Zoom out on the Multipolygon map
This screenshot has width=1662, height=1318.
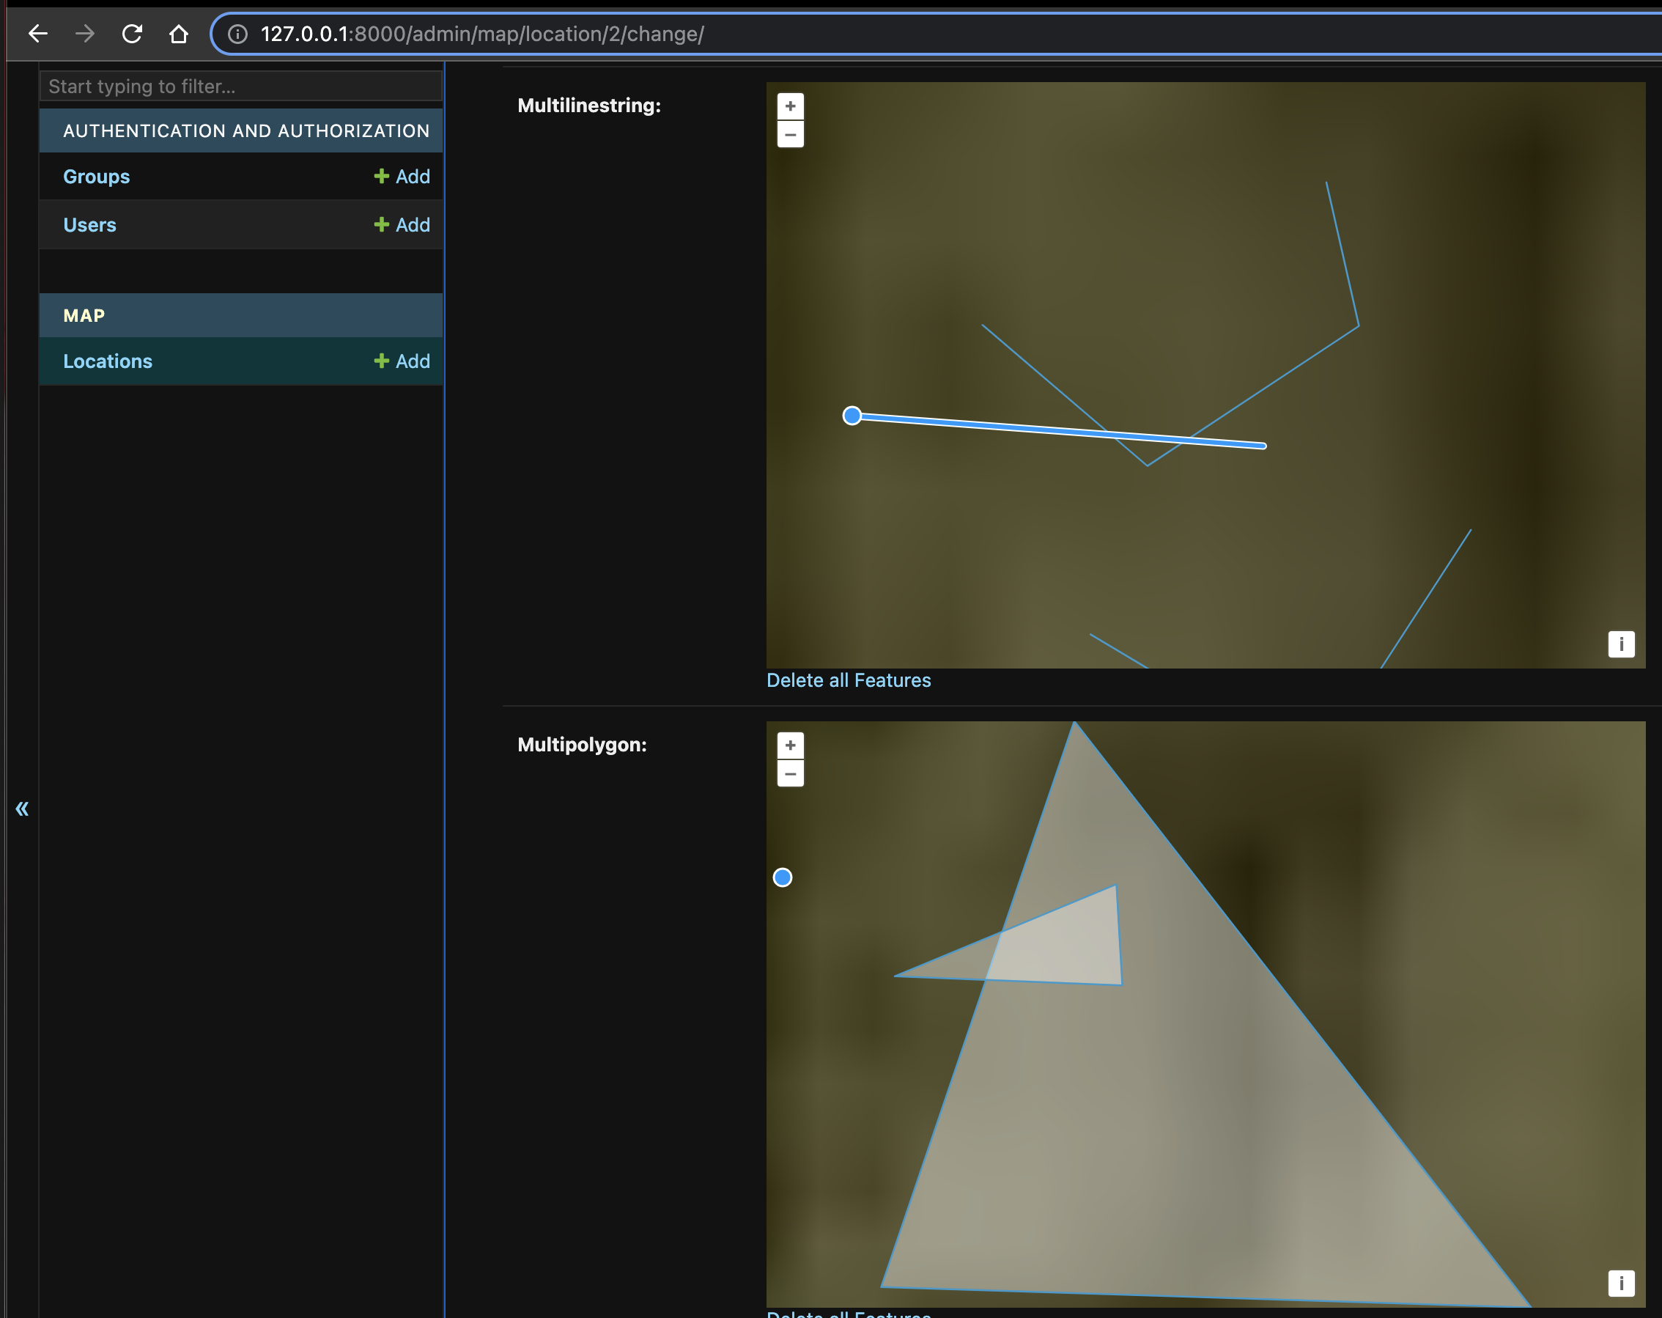pos(790,774)
